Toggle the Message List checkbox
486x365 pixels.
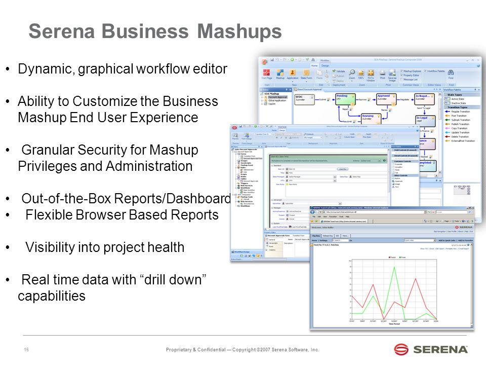[x=401, y=80]
